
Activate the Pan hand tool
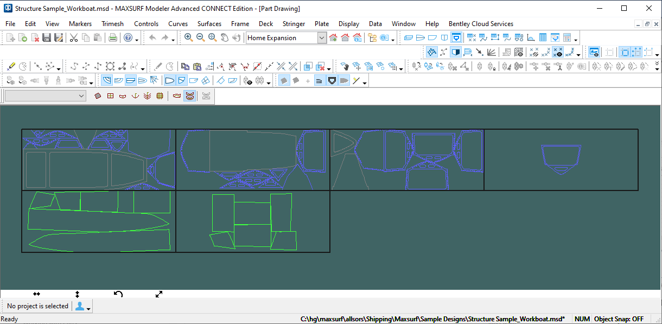point(224,38)
